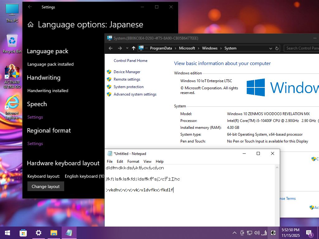Click address bar computer icon

click(x=141, y=48)
